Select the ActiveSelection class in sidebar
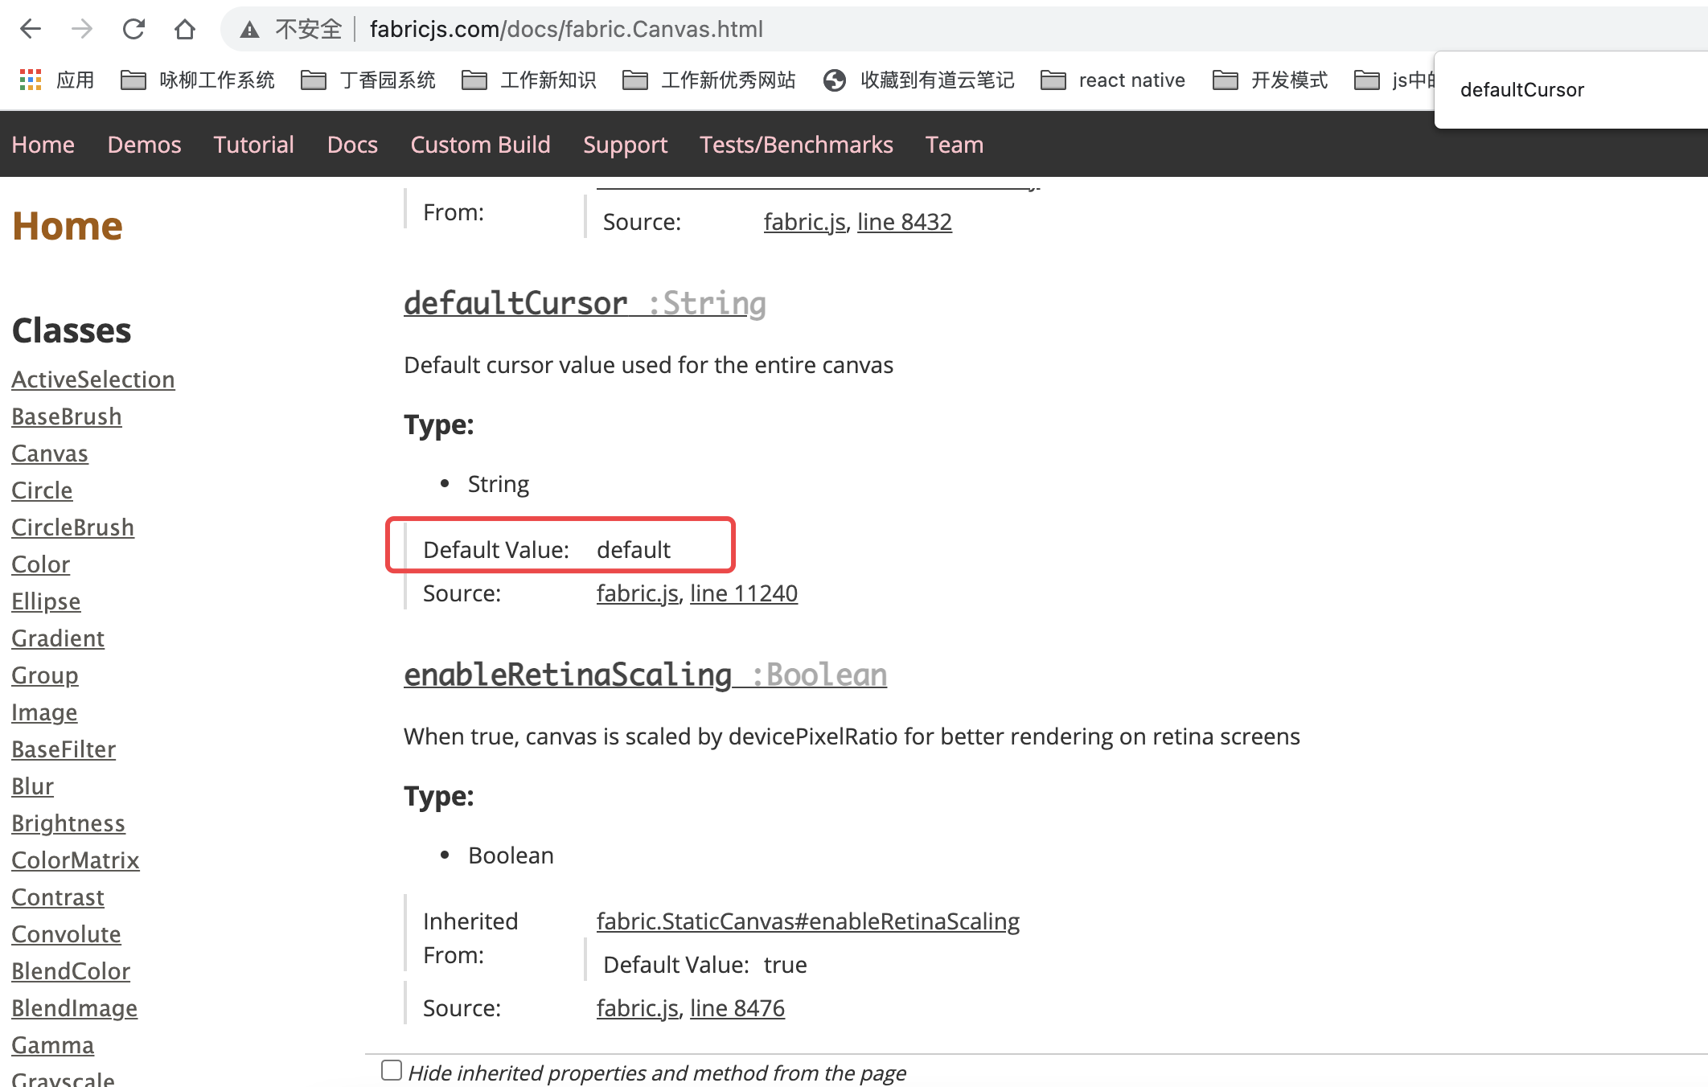 (x=93, y=379)
